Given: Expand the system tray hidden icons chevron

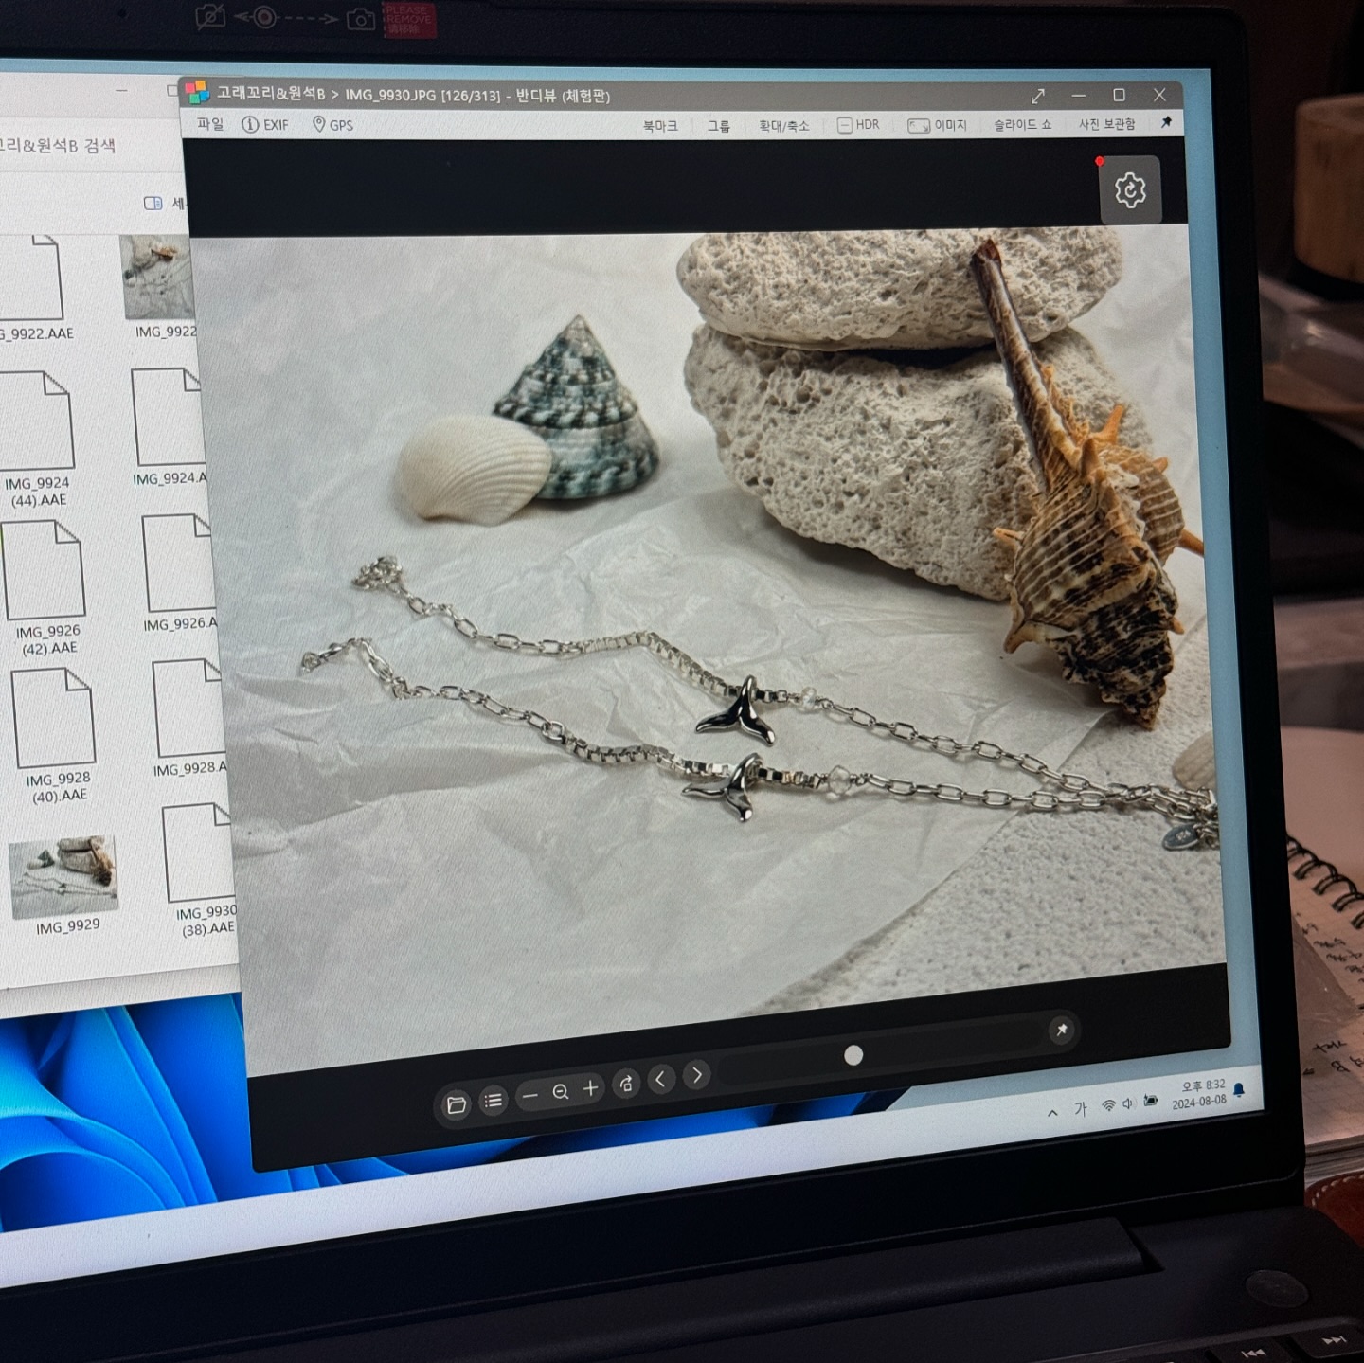Looking at the screenshot, I should pyautogui.click(x=1052, y=1113).
